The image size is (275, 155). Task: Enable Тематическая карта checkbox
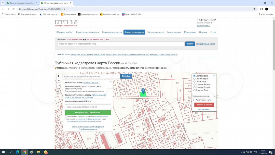(195, 100)
